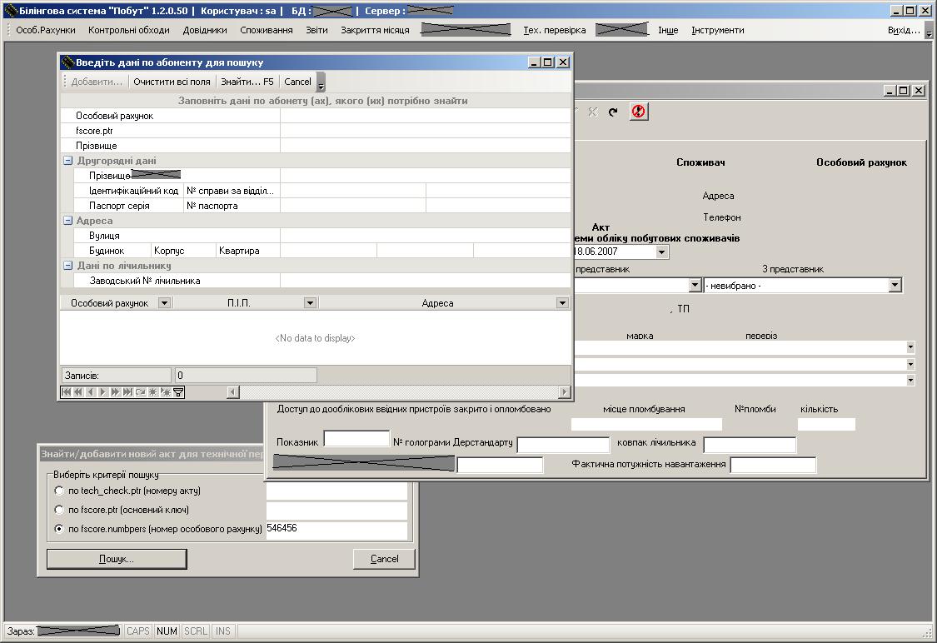Go to last record in navigator
The height and width of the screenshot is (643, 937).
128,392
